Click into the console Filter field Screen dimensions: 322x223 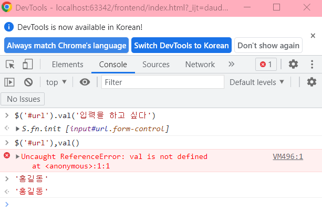click(x=163, y=82)
